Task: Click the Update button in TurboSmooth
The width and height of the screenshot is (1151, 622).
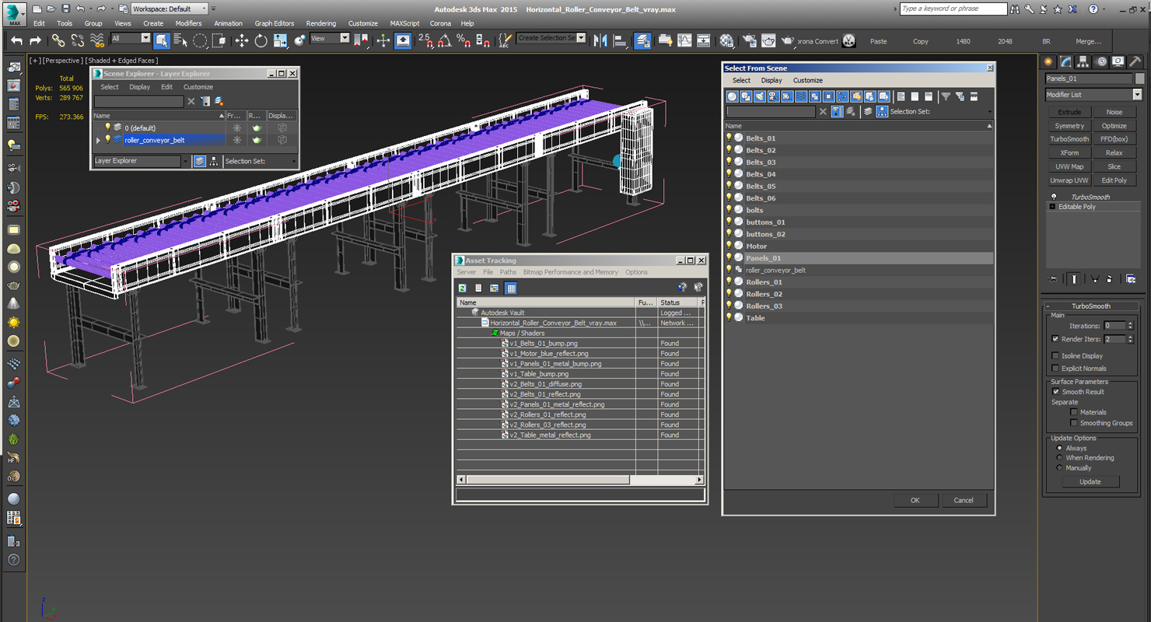Action: (x=1090, y=482)
